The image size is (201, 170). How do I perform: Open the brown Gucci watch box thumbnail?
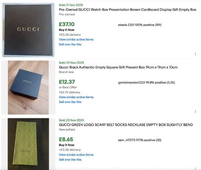(x=28, y=30)
